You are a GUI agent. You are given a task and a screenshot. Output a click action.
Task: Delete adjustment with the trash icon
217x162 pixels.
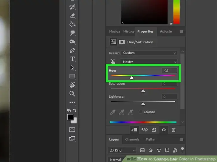pos(173,130)
